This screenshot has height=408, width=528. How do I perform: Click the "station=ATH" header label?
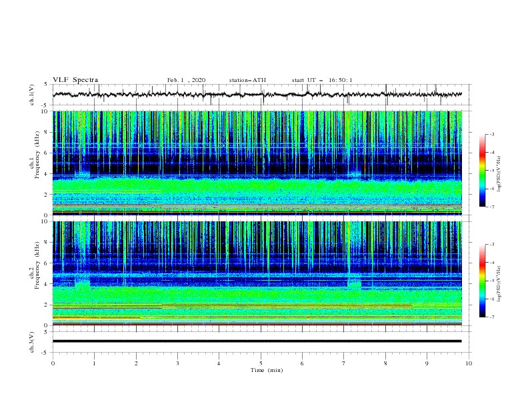click(247, 80)
